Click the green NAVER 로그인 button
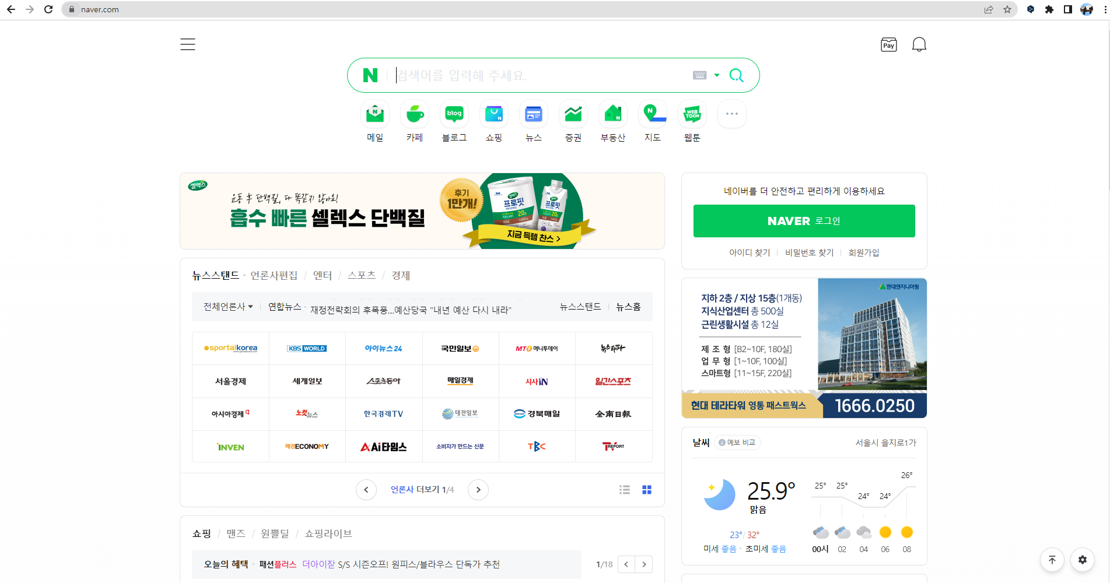 point(804,221)
